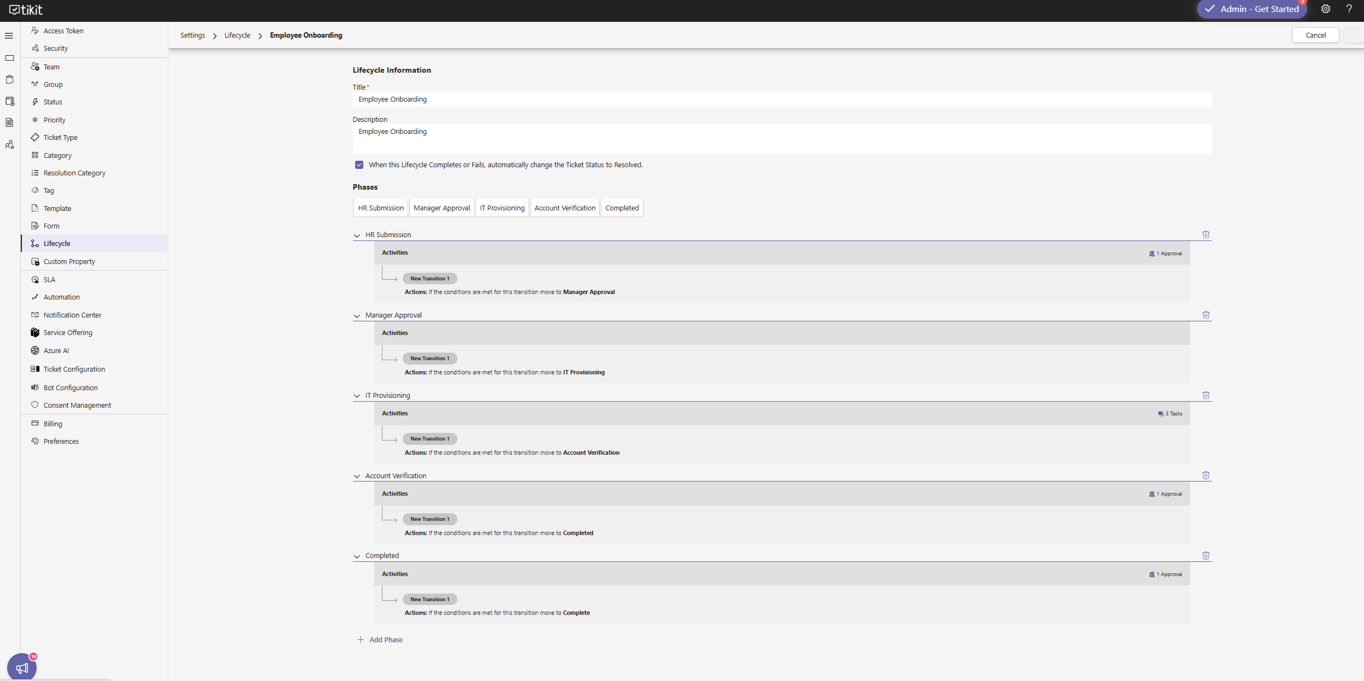Click the Bot Configuration icon
This screenshot has width=1364, height=681.
[x=35, y=388]
